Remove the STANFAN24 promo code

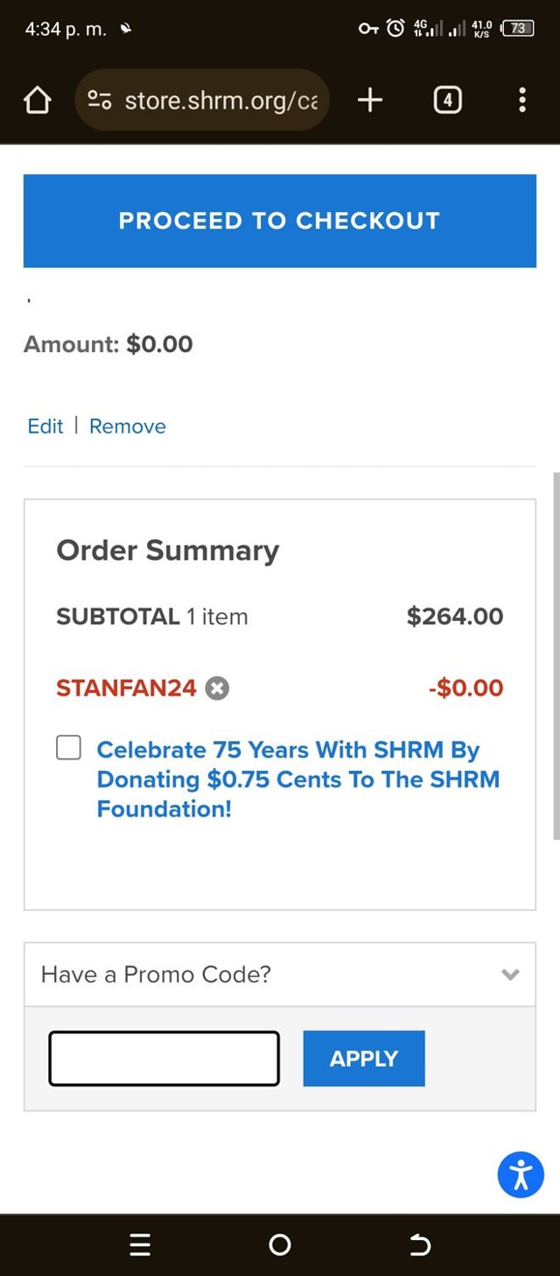click(x=217, y=688)
